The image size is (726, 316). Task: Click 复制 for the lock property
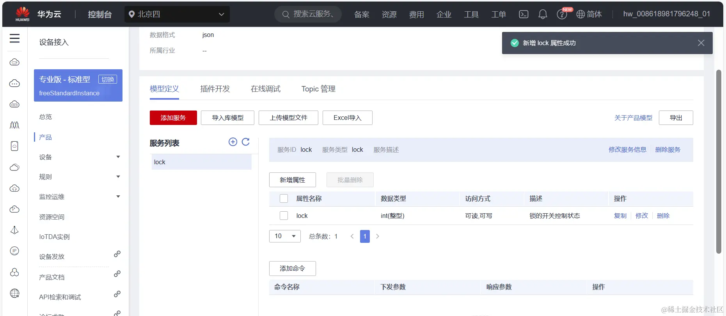click(x=620, y=216)
